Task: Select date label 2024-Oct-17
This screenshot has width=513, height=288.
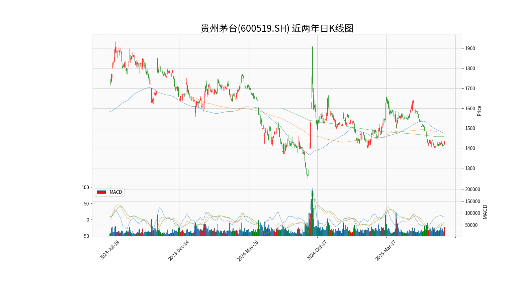Action: (317, 250)
